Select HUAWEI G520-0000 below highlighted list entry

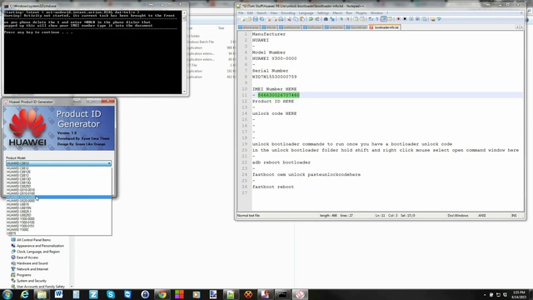[59, 201]
